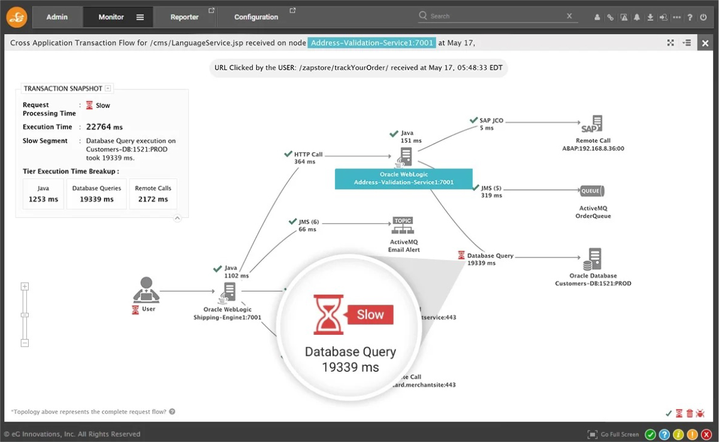Viewport: 719px width, 442px height.
Task: Click the Slow hourglass icon in snapshot
Action: pyautogui.click(x=89, y=105)
